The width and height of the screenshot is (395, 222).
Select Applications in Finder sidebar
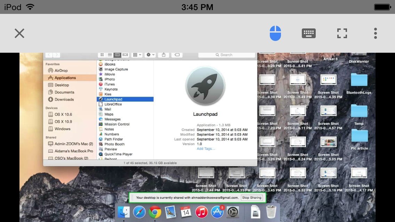pos(70,78)
